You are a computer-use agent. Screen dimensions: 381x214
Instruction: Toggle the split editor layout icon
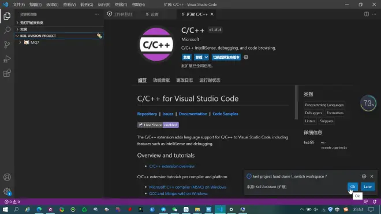[x=367, y=14]
